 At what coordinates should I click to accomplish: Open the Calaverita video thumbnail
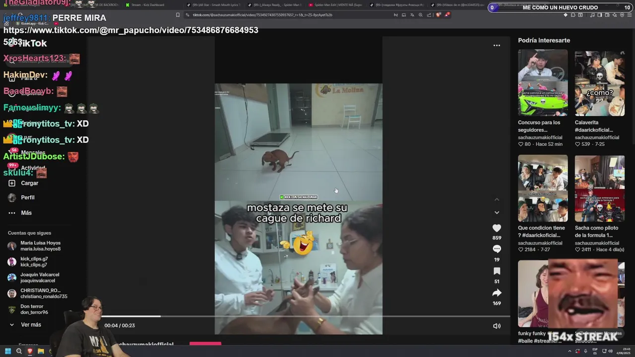599,83
